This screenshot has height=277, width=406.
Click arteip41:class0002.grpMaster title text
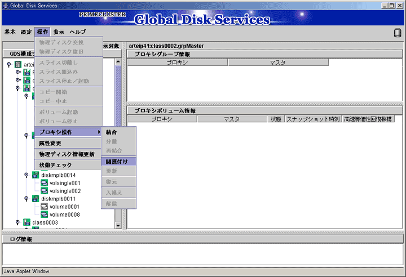click(166, 46)
